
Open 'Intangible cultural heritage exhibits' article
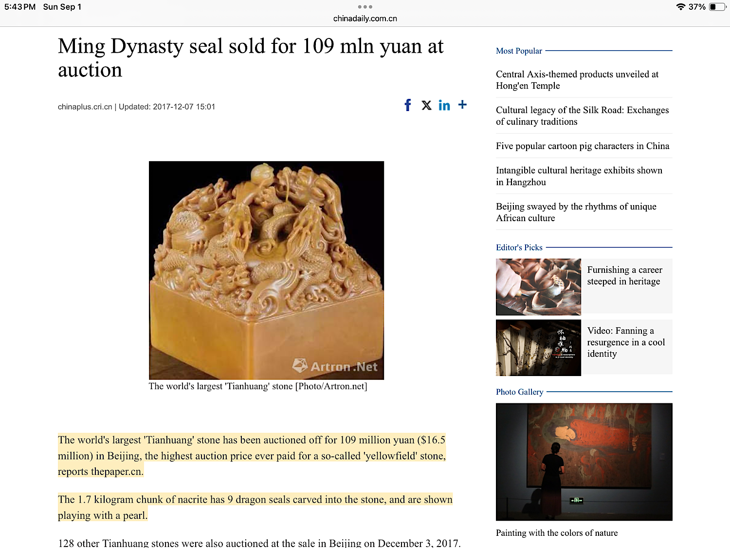coord(579,176)
